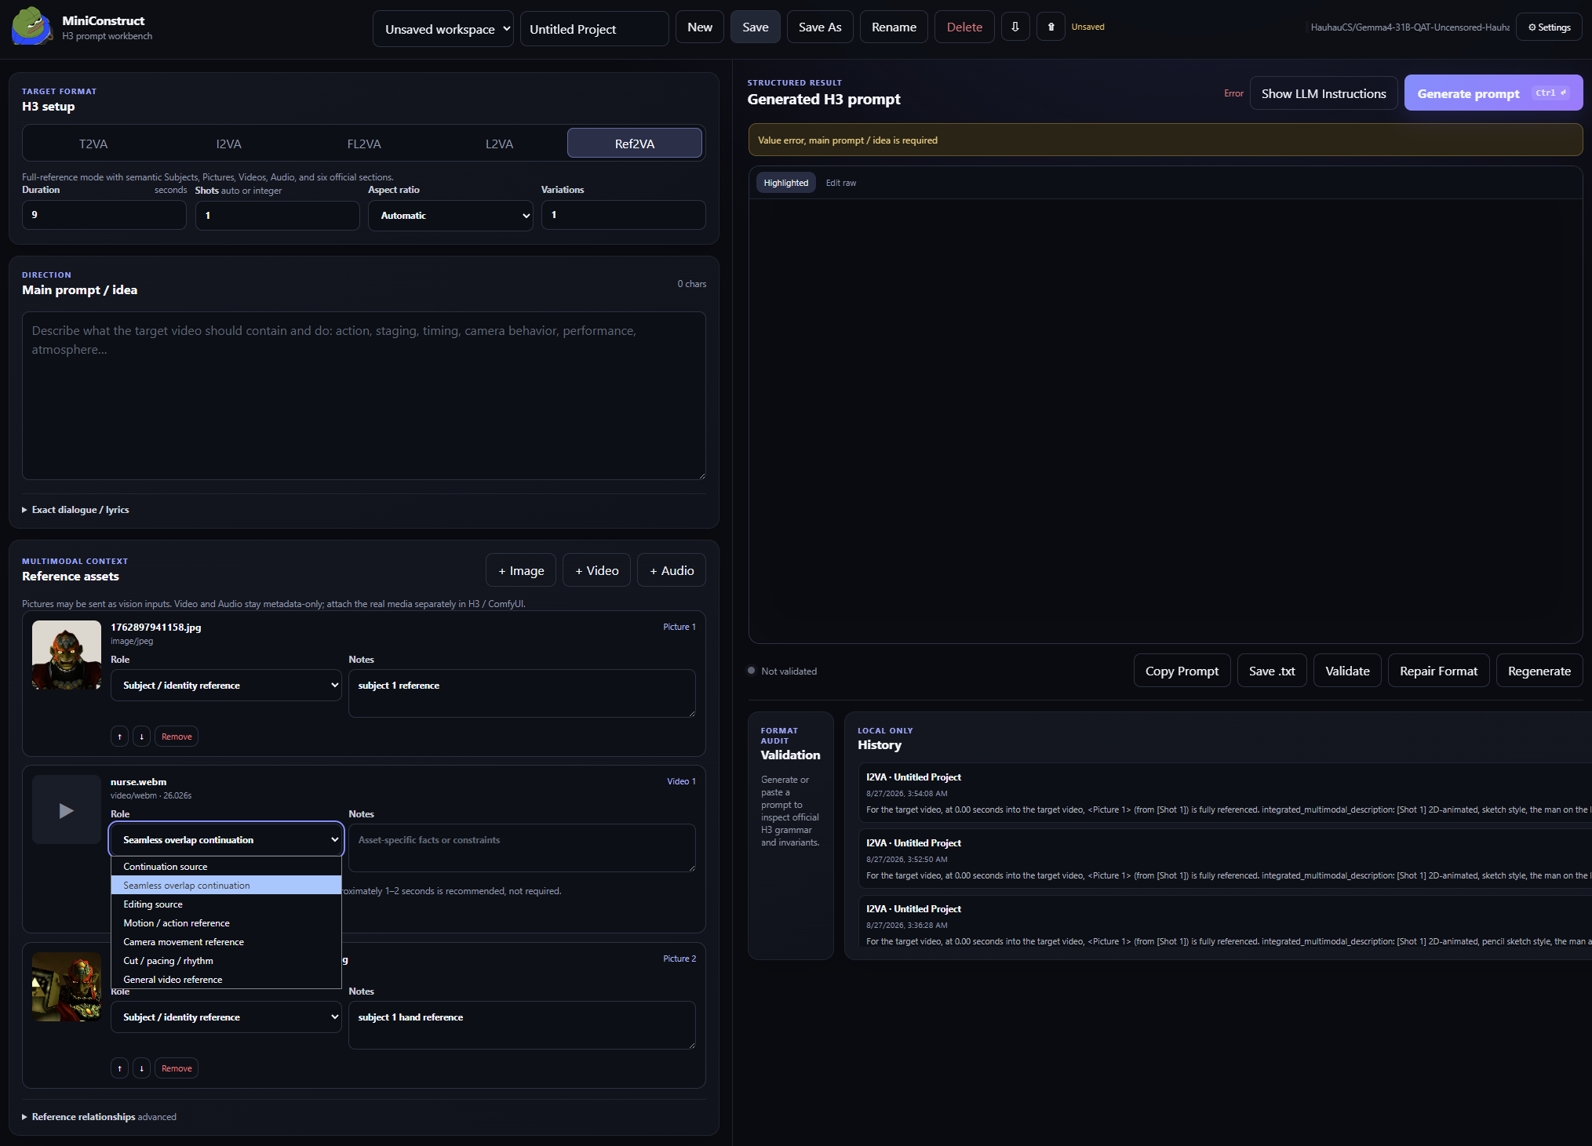Switch to FL2VA mode
The height and width of the screenshot is (1146, 1592).
(x=364, y=144)
